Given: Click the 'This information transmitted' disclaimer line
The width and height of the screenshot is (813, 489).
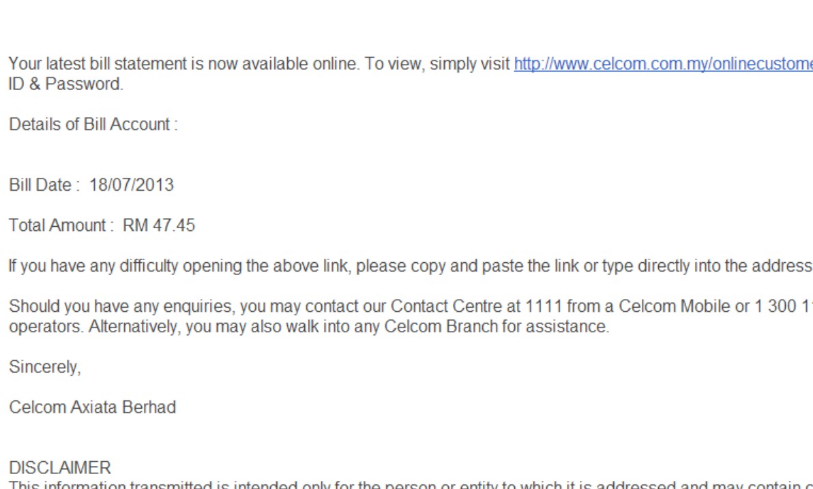Looking at the screenshot, I should pyautogui.click(x=205, y=484).
